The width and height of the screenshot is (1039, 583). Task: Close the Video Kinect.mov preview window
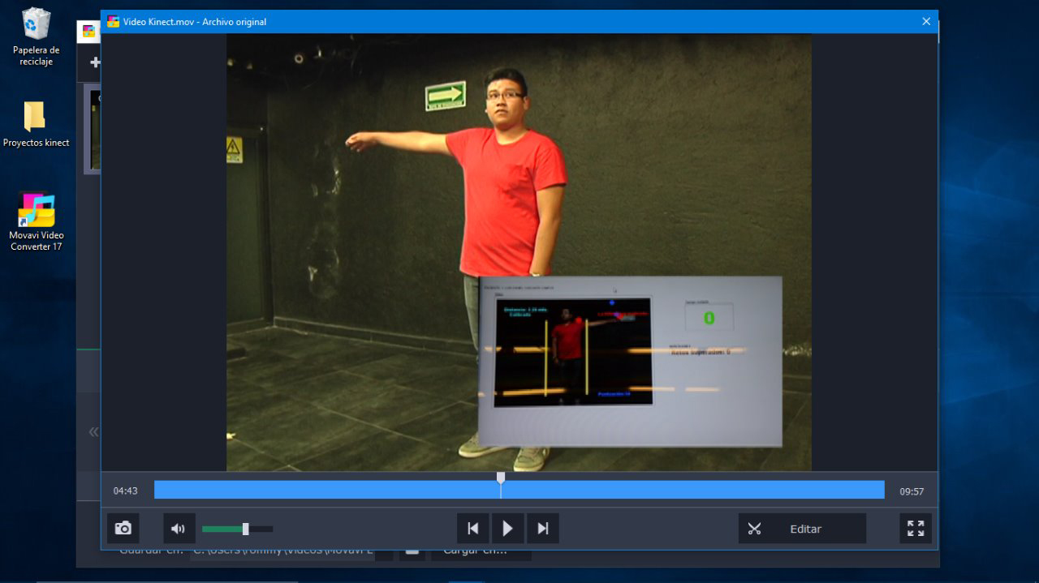click(x=926, y=22)
